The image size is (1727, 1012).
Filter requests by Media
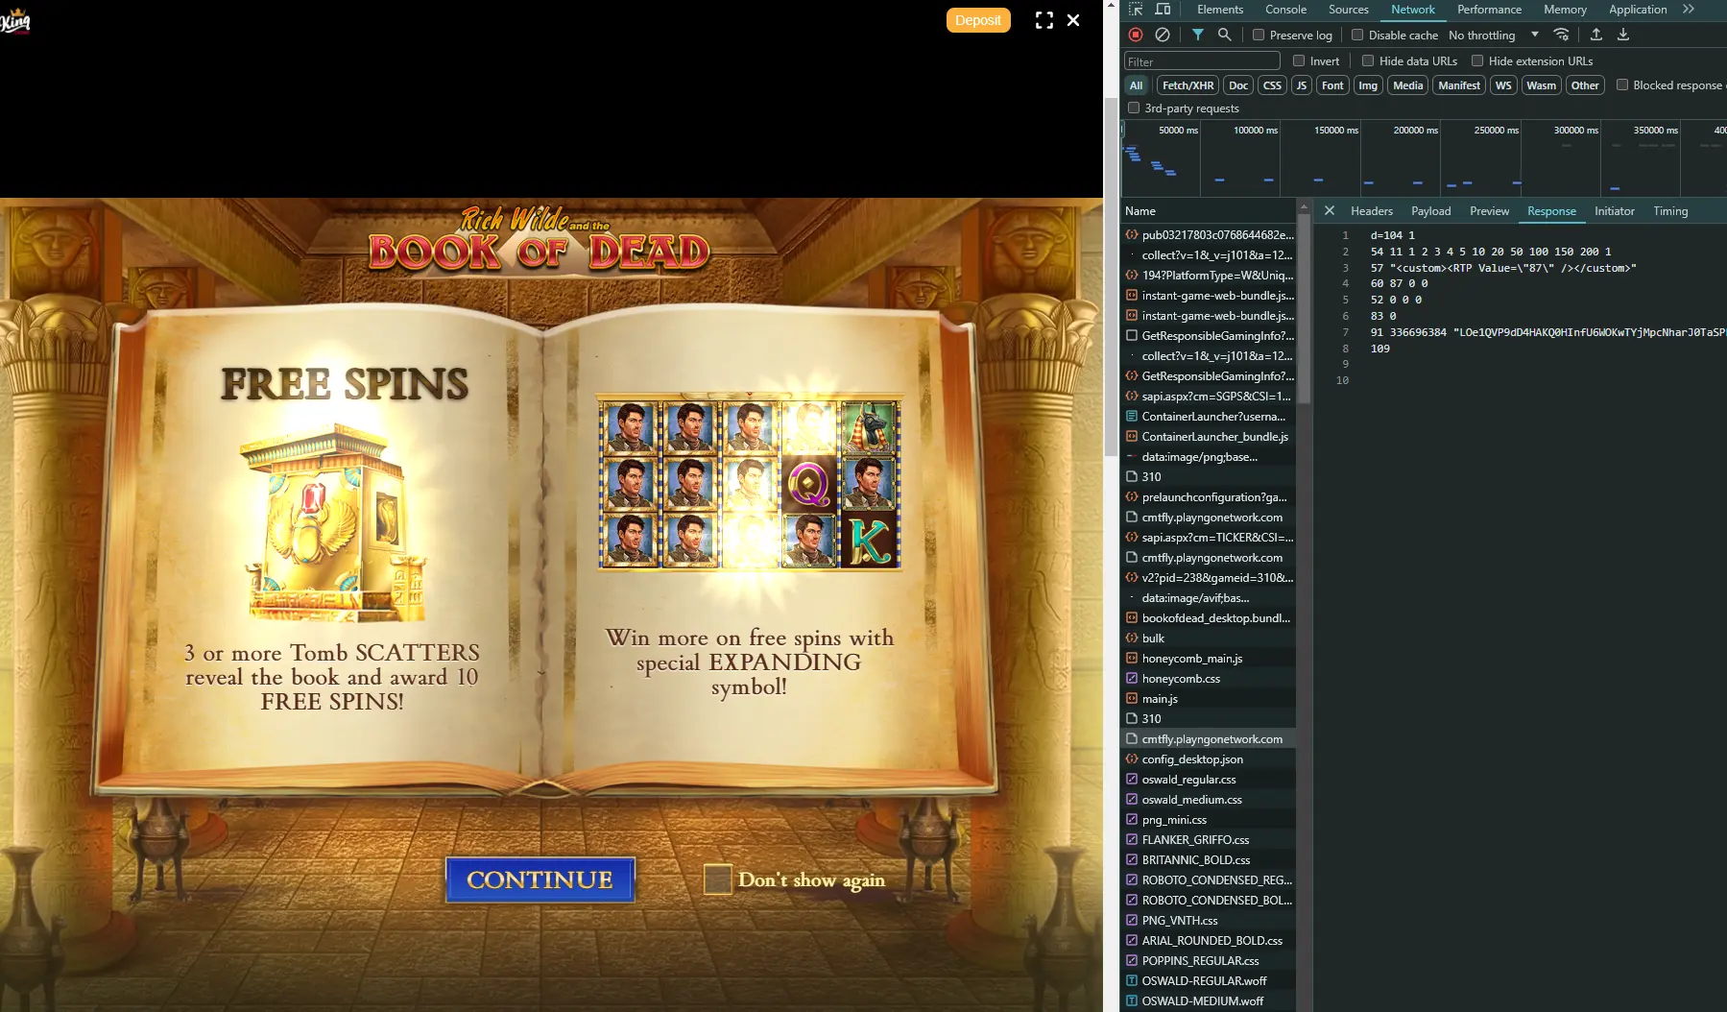coord(1407,85)
